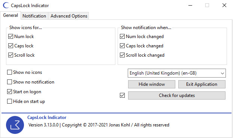
Task: Click the CapsLock Indicator title bar icon
Action: point(6,6)
